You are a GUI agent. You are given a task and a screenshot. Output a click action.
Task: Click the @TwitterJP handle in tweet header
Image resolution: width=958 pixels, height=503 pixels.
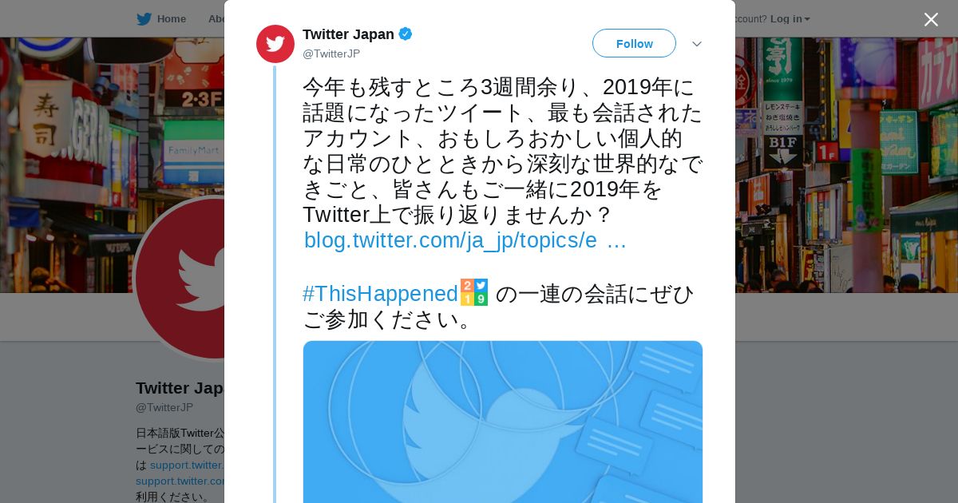(331, 53)
